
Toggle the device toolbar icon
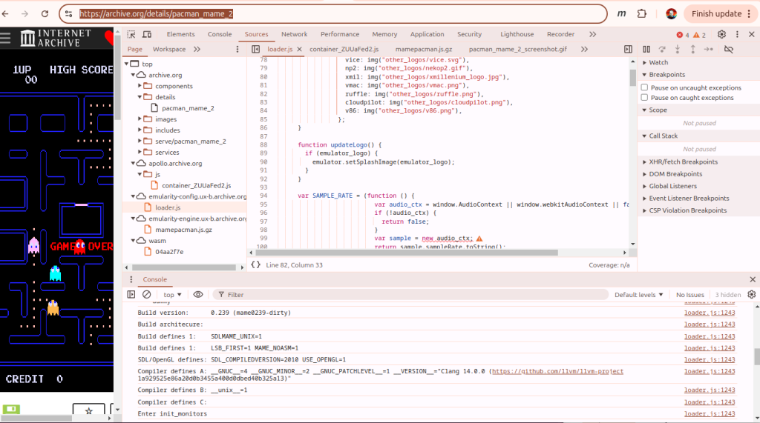(147, 34)
